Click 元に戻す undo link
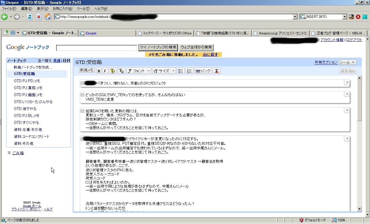Screen dimensions: 370x224 click(210, 54)
